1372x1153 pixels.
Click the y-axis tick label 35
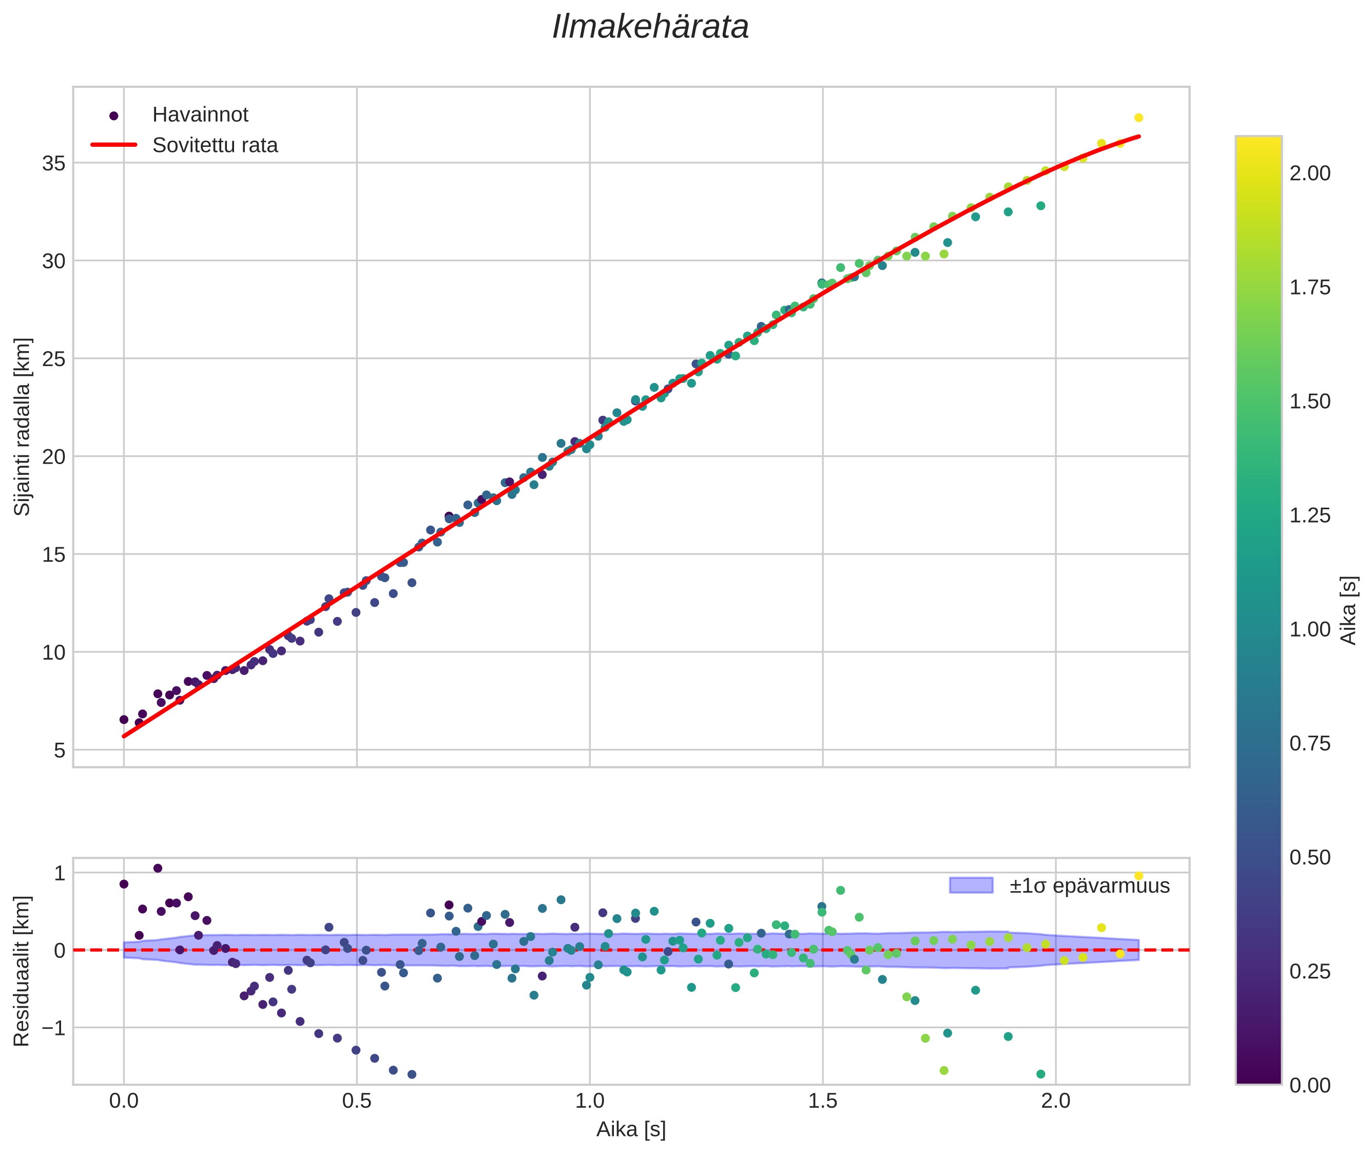coord(53,163)
